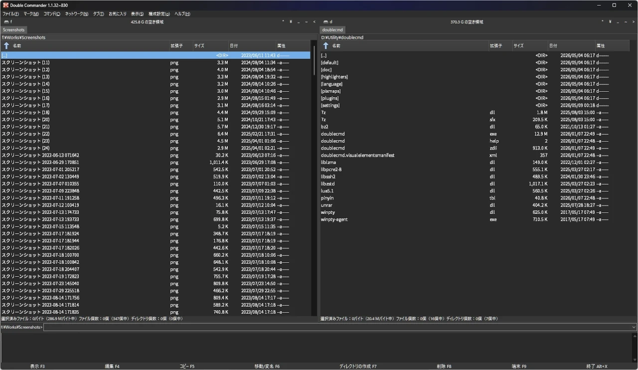
Task: Open the タブ menu
Action: coord(99,14)
